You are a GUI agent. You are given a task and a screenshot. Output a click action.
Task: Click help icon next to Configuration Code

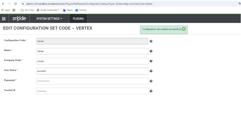[151, 41]
